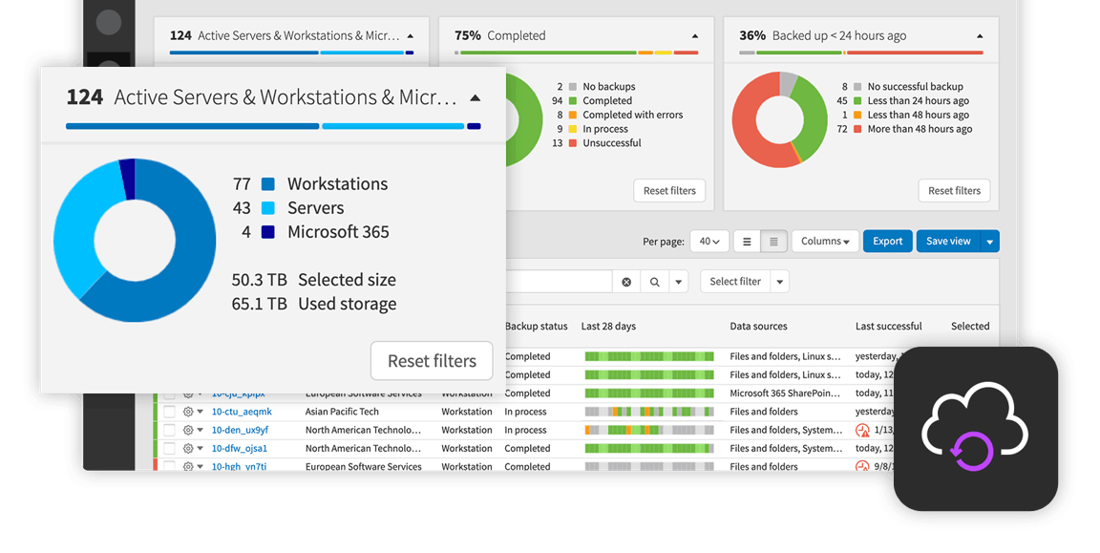Open the settings gear for 10-dfw_ojsa1
The width and height of the screenshot is (1100, 553).
187,448
